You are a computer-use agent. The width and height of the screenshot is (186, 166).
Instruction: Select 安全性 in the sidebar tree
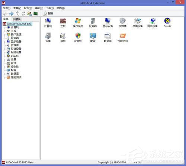(15, 67)
